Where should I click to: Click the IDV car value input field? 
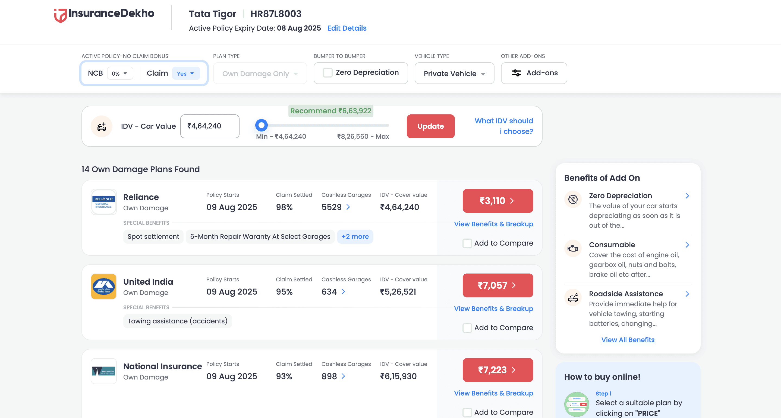tap(210, 126)
